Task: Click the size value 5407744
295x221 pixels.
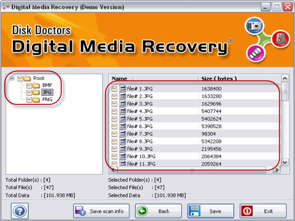Action: click(x=211, y=111)
